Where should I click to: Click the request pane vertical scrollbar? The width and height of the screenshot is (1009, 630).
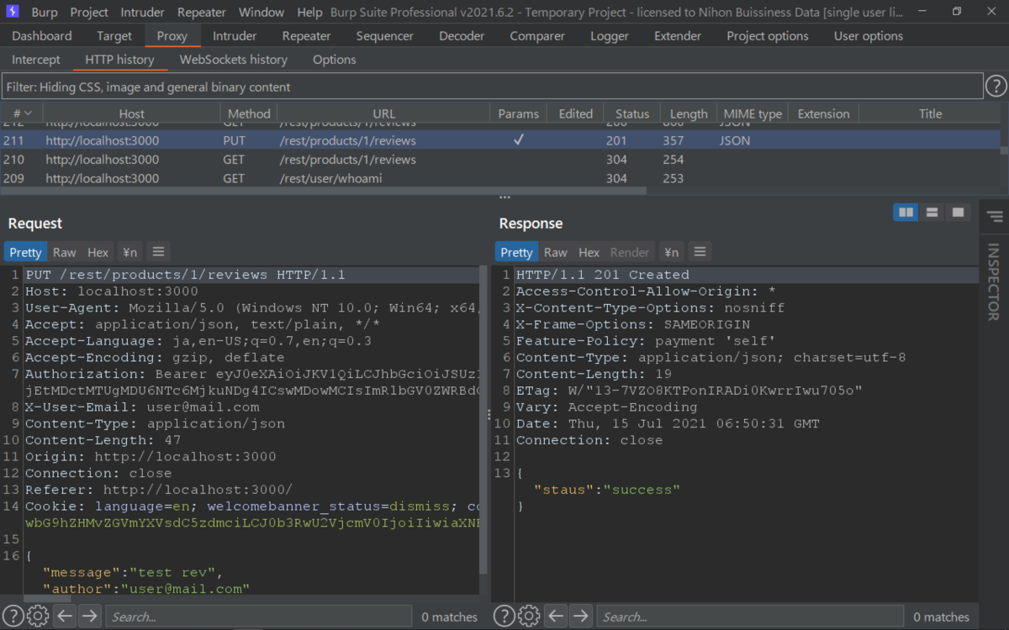pos(483,420)
